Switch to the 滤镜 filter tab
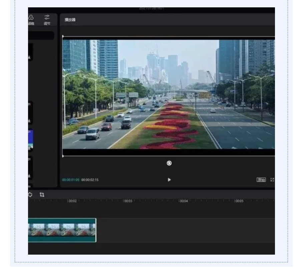Image resolution: width=306 pixels, height=276 pixels. [x=31, y=20]
